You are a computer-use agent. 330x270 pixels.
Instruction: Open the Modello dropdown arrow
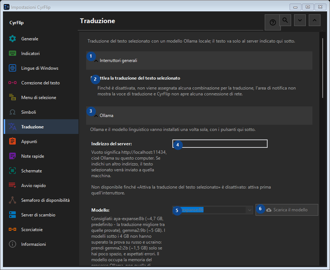249,210
